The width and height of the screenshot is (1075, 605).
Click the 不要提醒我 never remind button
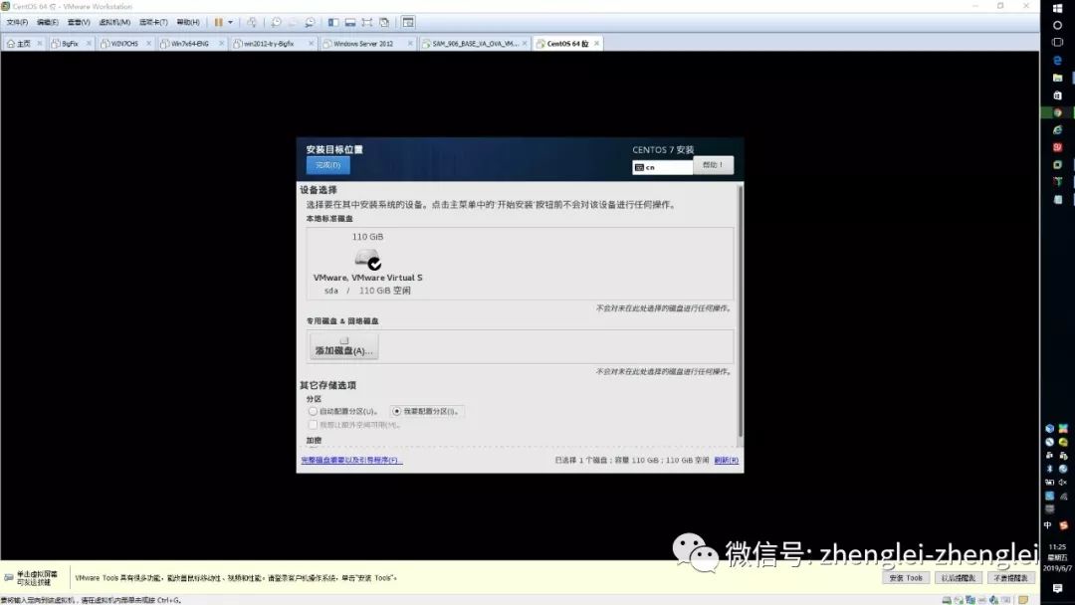1010,578
